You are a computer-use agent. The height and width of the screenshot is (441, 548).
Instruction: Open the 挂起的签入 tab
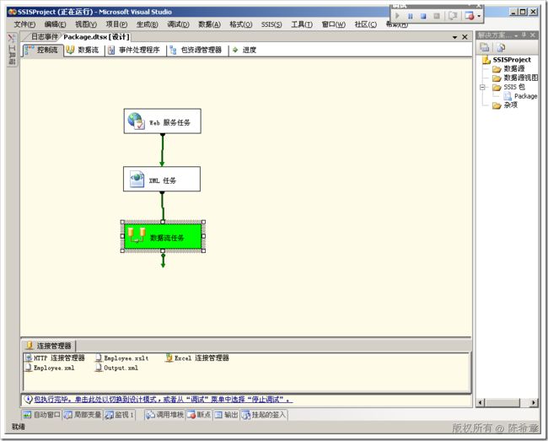point(264,415)
